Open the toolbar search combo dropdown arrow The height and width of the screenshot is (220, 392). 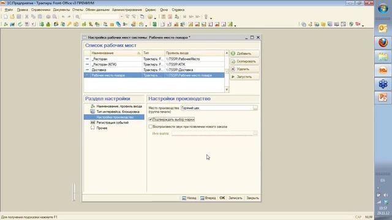[121, 16]
